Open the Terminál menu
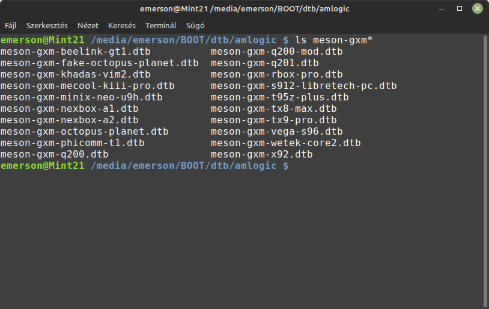The height and width of the screenshot is (309, 489). coord(160,26)
